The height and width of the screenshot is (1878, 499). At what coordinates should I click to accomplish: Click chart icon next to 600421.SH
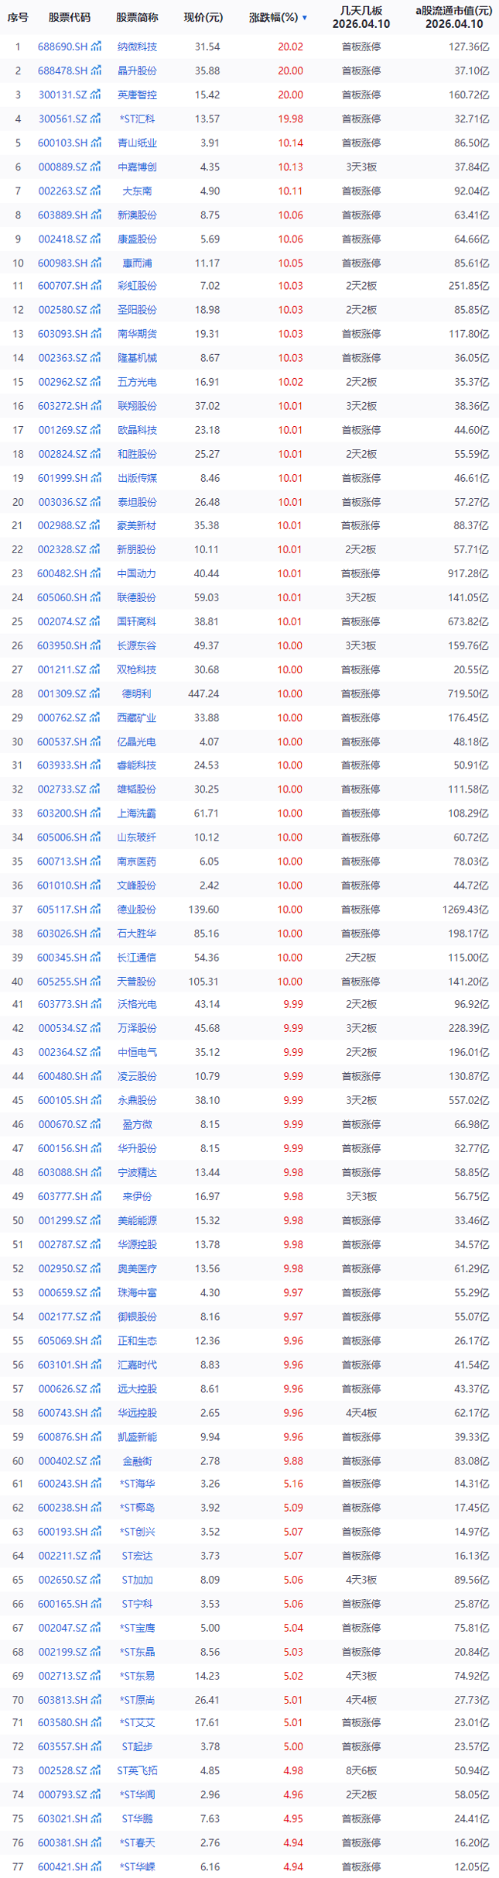pyautogui.click(x=96, y=1866)
